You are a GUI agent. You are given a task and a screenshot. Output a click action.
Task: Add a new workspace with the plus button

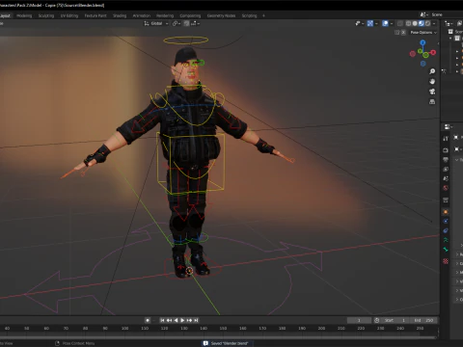click(x=263, y=15)
